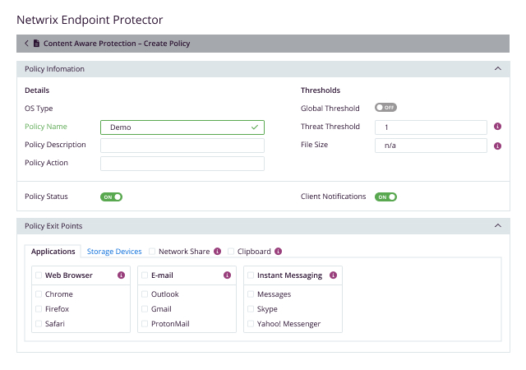Screen dimensions: 526x370
Task: Click the info icon next to Clipboard
Action: 279,252
